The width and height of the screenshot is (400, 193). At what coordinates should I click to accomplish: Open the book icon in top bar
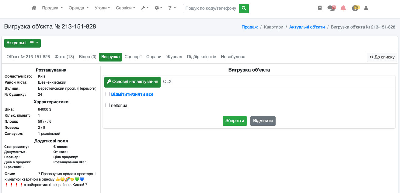[319, 8]
